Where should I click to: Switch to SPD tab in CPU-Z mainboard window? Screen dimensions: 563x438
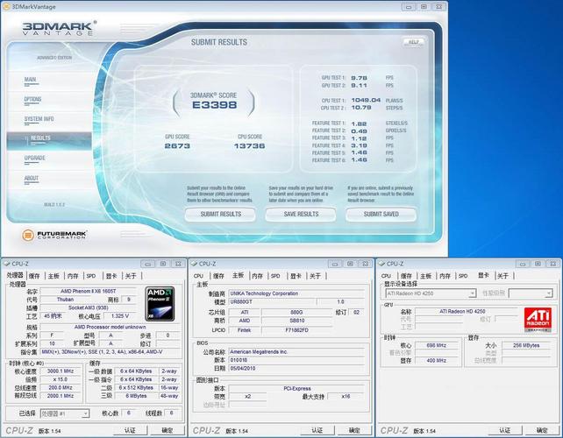[275, 275]
